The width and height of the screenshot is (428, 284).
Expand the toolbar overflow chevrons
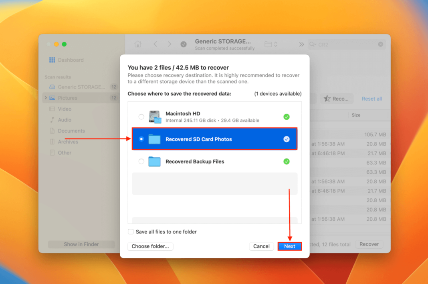[301, 44]
